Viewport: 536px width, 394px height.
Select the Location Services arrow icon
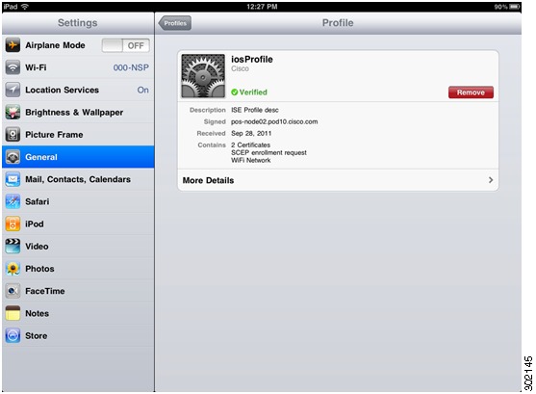(x=13, y=90)
